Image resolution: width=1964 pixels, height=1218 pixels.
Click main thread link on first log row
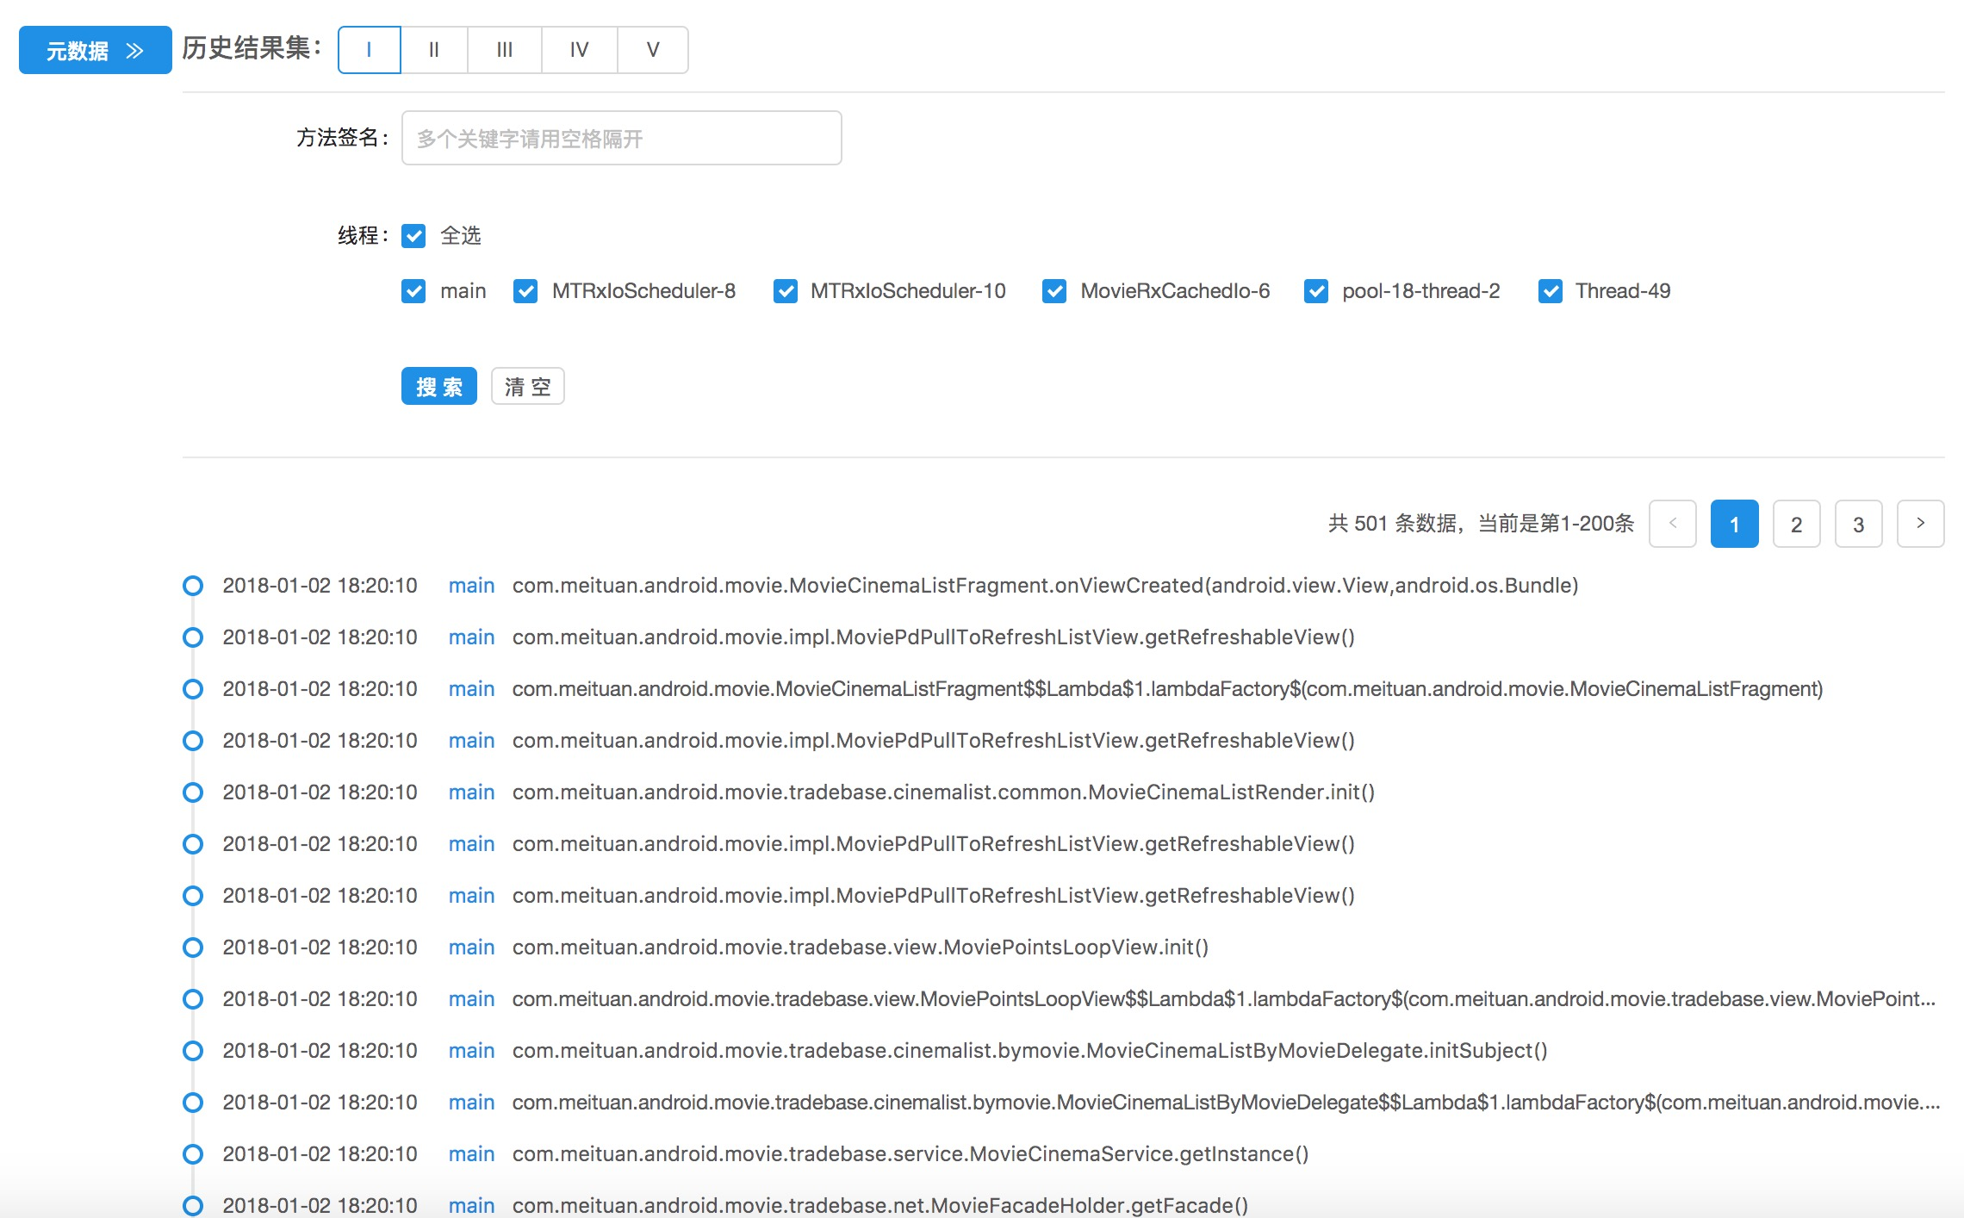coord(471,586)
